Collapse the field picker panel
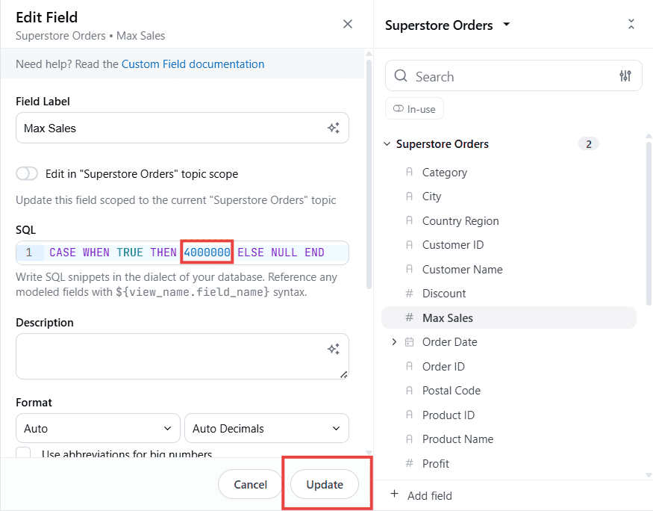Viewport: 653px width, 511px height. click(631, 25)
